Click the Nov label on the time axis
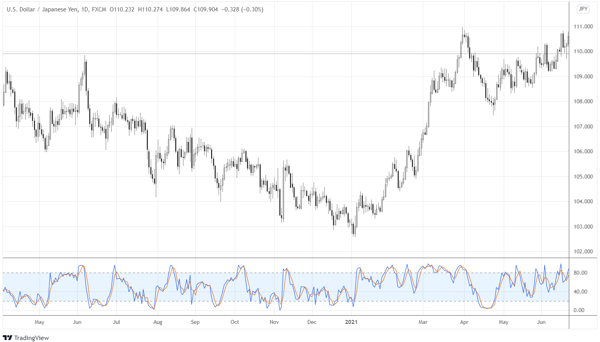 coord(274,322)
